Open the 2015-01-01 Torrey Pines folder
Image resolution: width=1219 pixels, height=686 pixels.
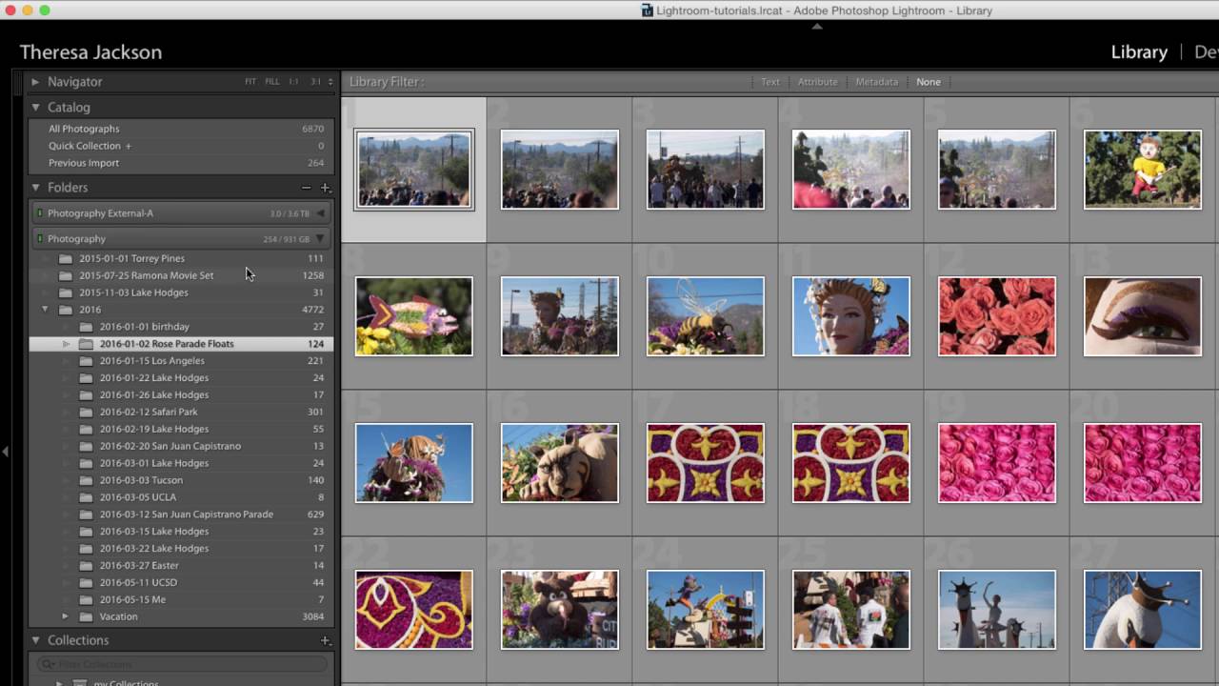[181, 258]
